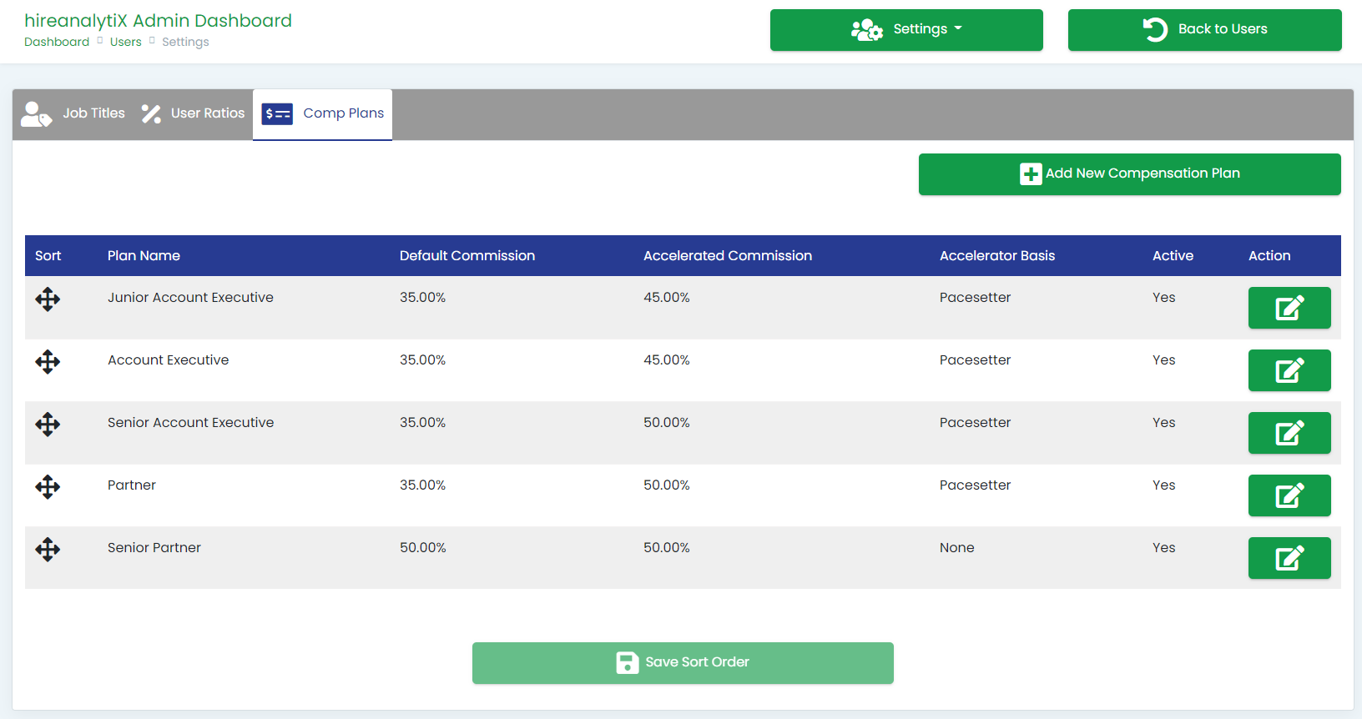Click the Action column header

click(x=1269, y=256)
